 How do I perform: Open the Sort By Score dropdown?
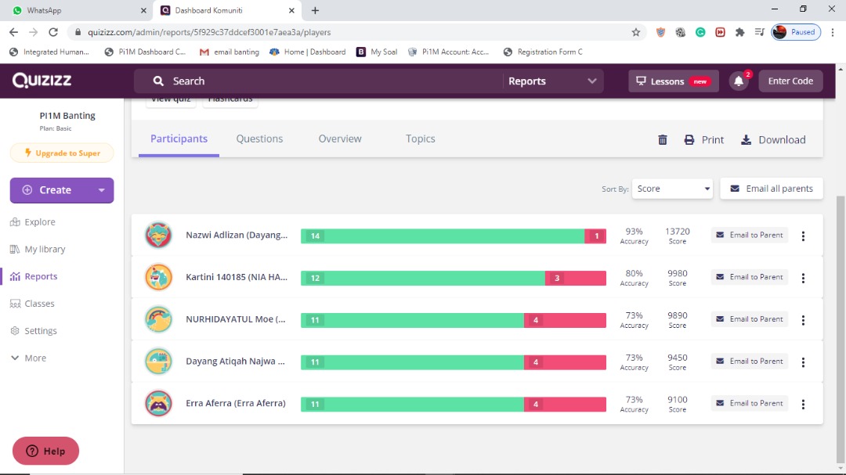(672, 189)
